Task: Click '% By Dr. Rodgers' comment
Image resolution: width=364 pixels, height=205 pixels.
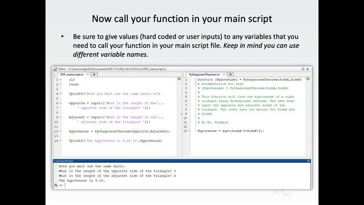Action: [213, 122]
